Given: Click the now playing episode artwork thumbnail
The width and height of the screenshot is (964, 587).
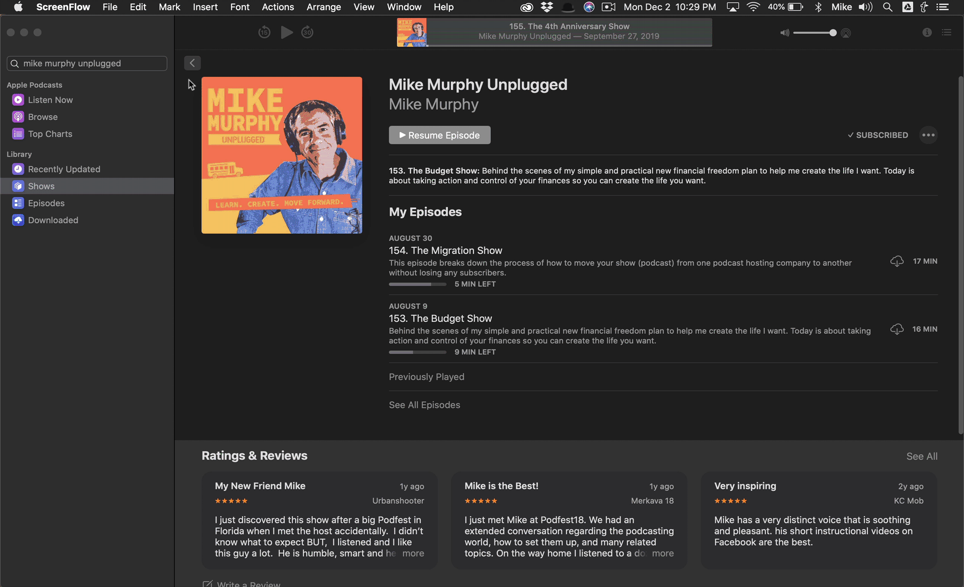Looking at the screenshot, I should point(412,33).
